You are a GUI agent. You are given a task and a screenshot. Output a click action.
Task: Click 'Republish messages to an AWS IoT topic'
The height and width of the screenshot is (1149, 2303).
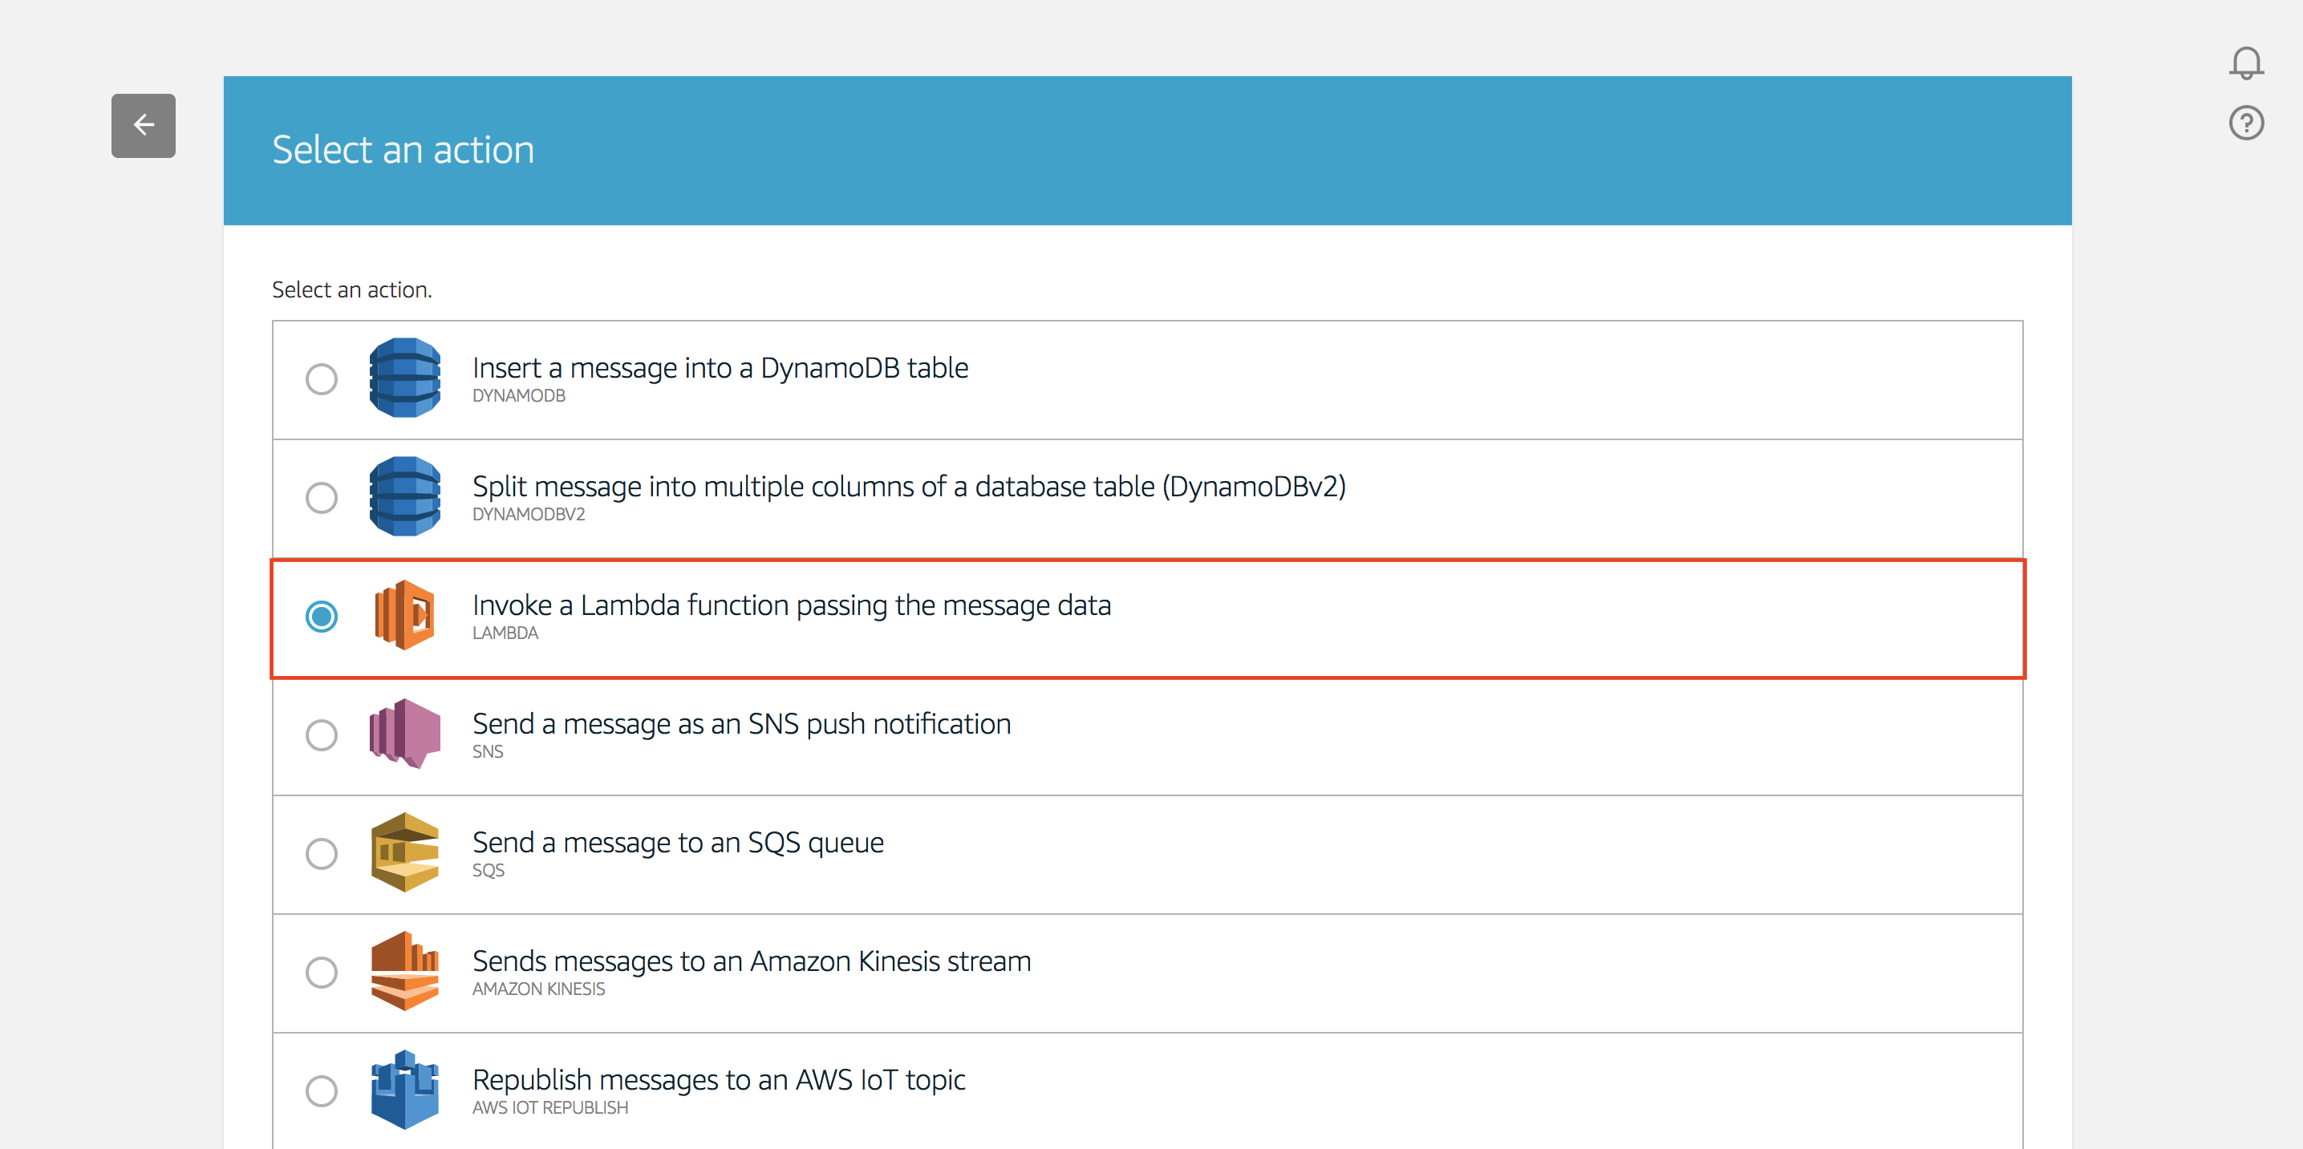719,1080
